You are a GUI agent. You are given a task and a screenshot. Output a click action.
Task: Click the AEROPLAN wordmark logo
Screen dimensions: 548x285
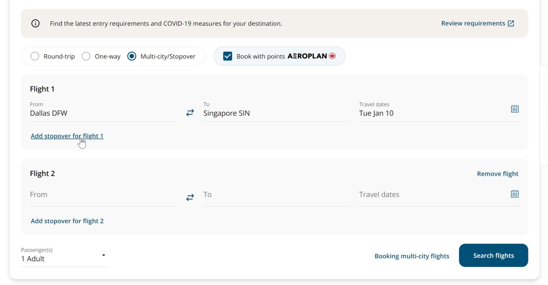coord(308,56)
